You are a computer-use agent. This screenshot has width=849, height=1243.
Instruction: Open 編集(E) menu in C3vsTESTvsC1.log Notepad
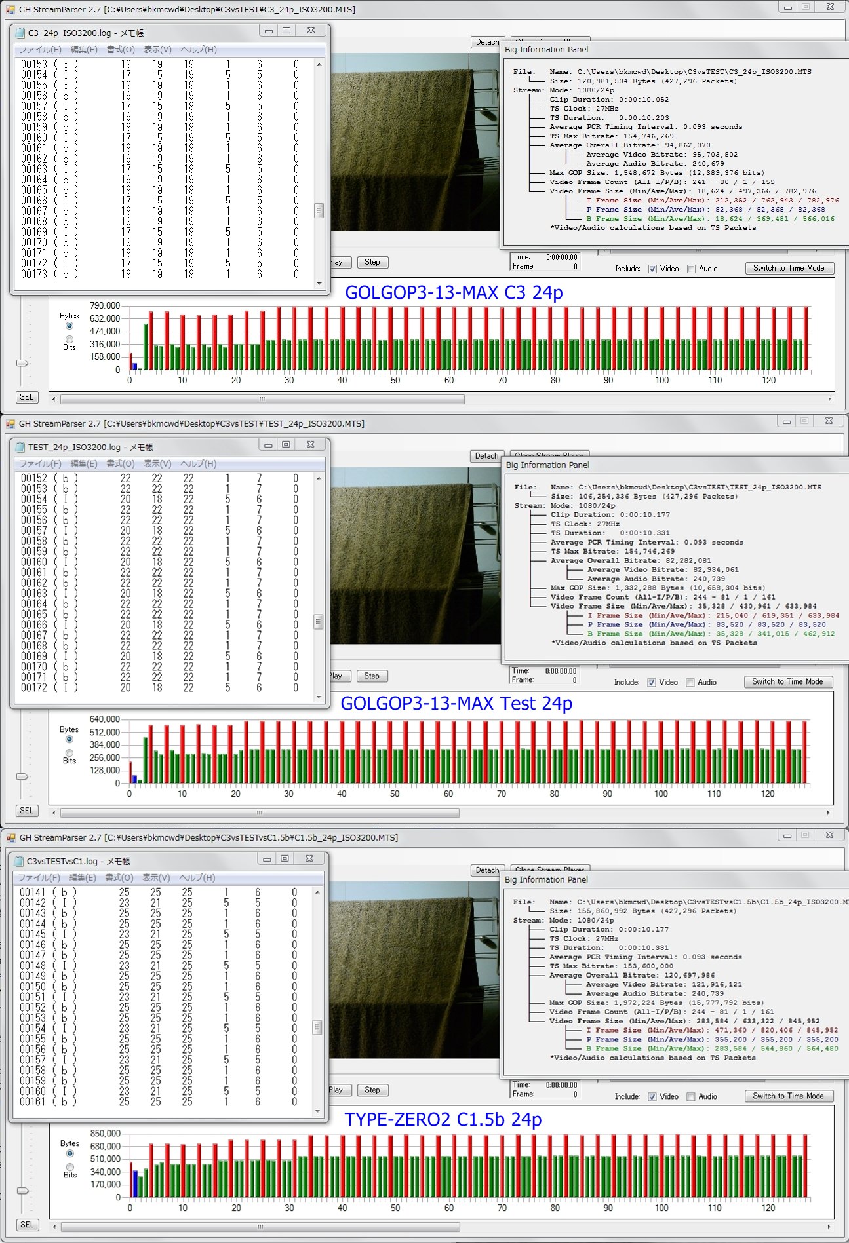83,878
